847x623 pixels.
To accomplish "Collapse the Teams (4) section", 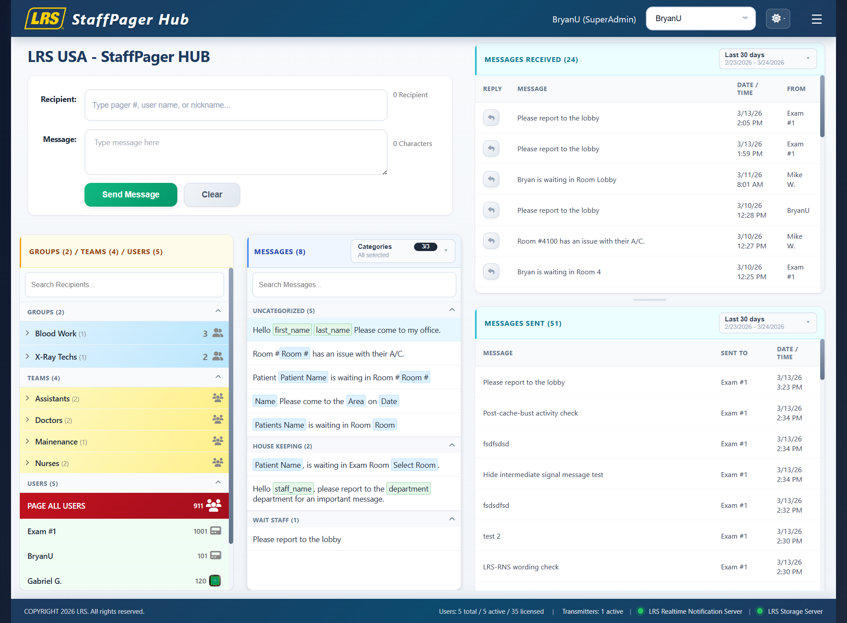I will pos(218,377).
